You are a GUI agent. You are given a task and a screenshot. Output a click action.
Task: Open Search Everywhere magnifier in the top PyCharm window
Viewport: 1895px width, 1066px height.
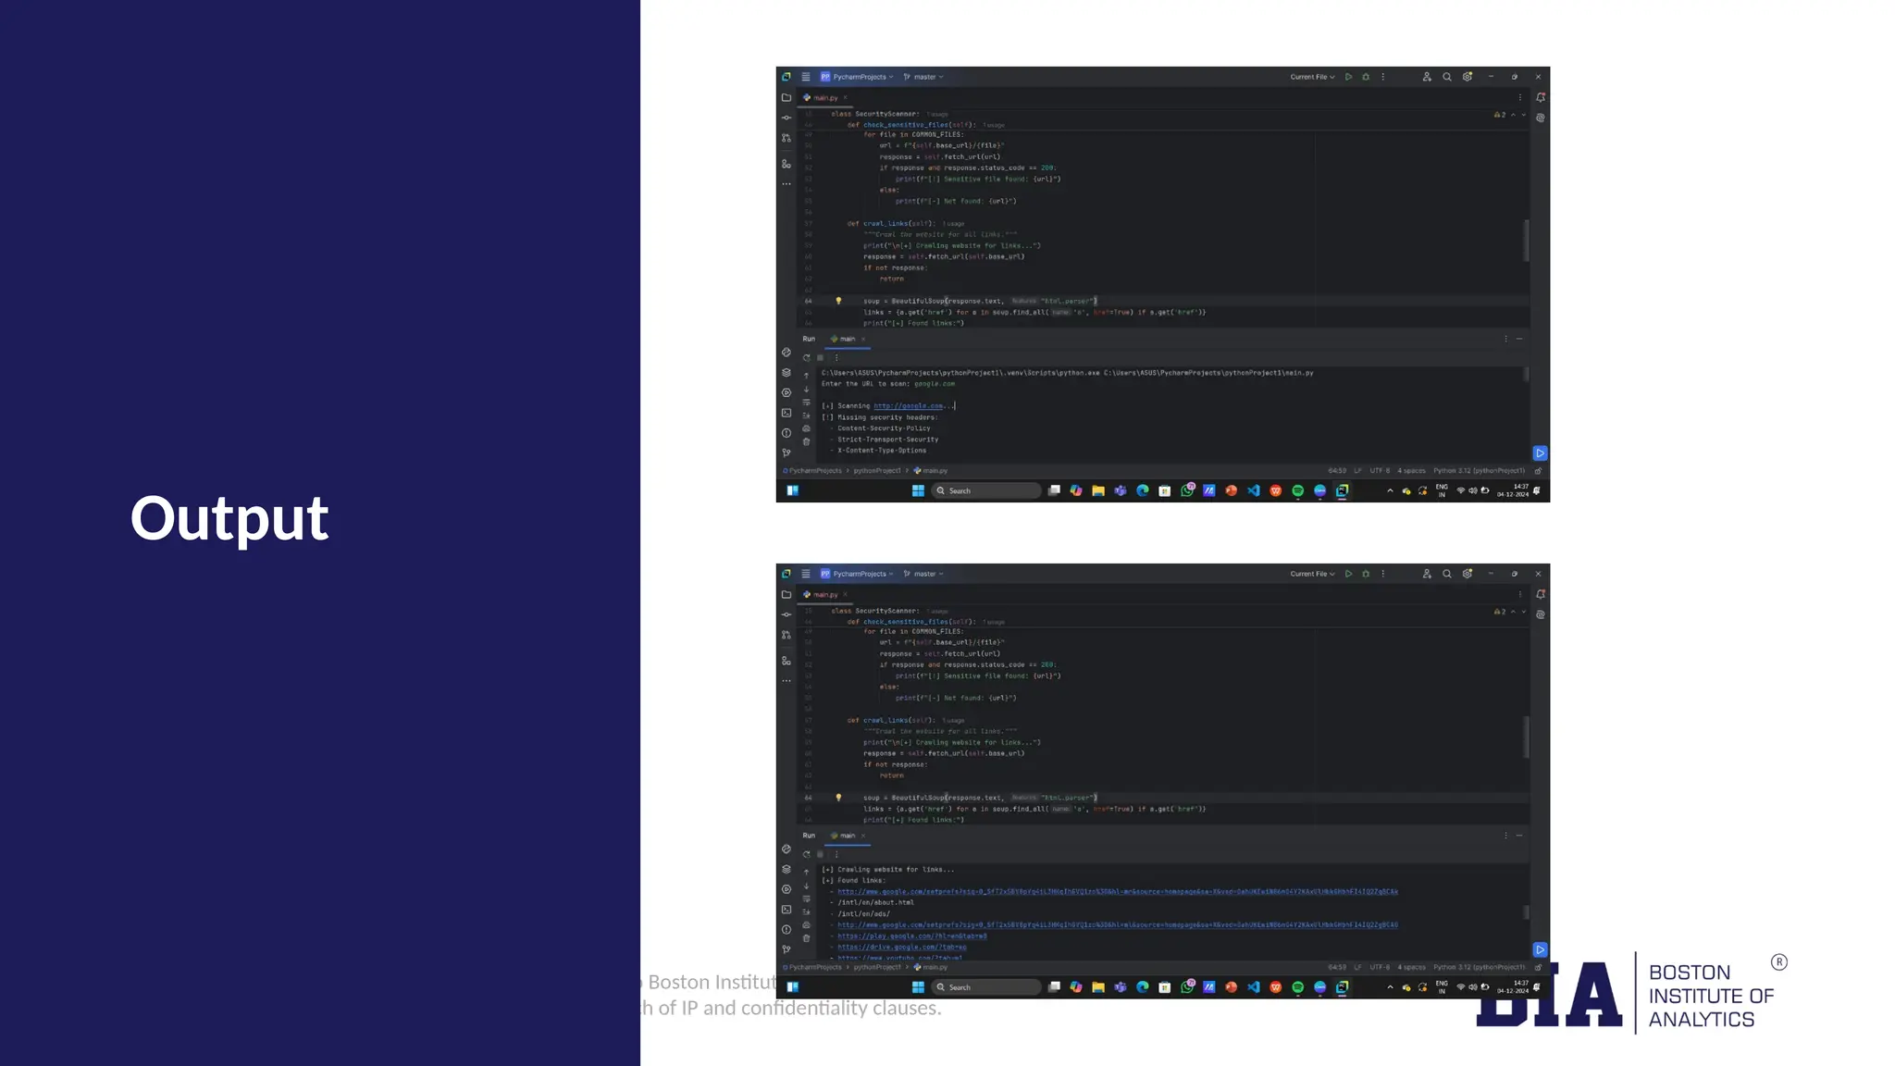1447,77
